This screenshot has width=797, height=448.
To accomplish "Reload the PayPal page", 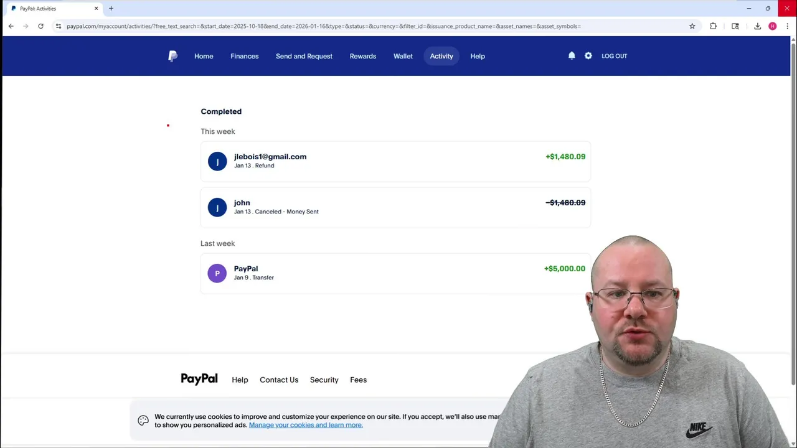I will click(40, 26).
